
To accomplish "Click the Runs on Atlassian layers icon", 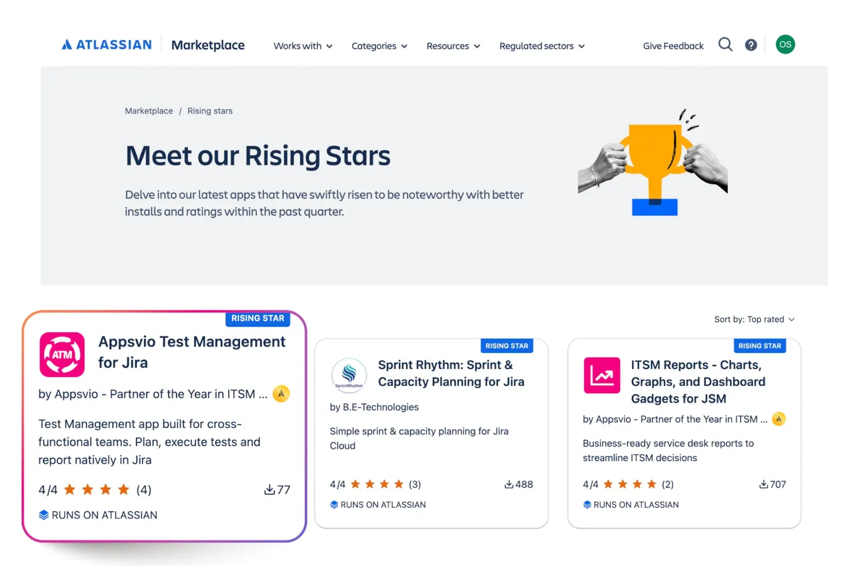I will click(44, 515).
